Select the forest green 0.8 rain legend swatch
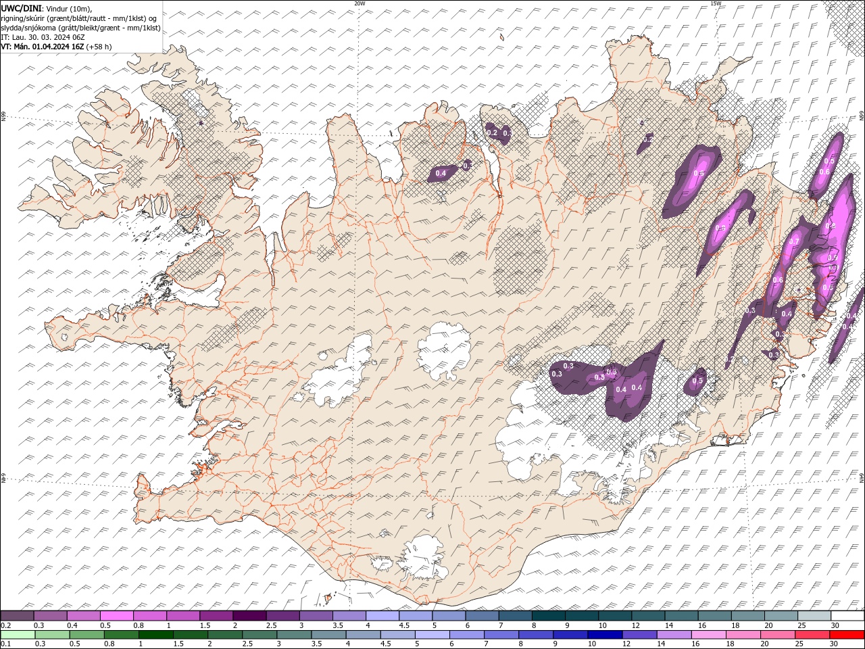865x649 pixels. [121, 635]
